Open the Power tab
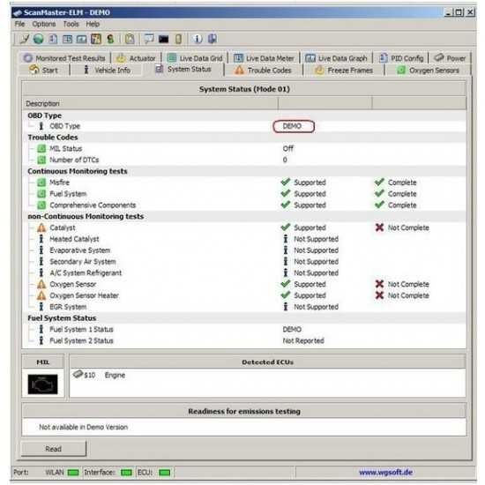 (450, 58)
